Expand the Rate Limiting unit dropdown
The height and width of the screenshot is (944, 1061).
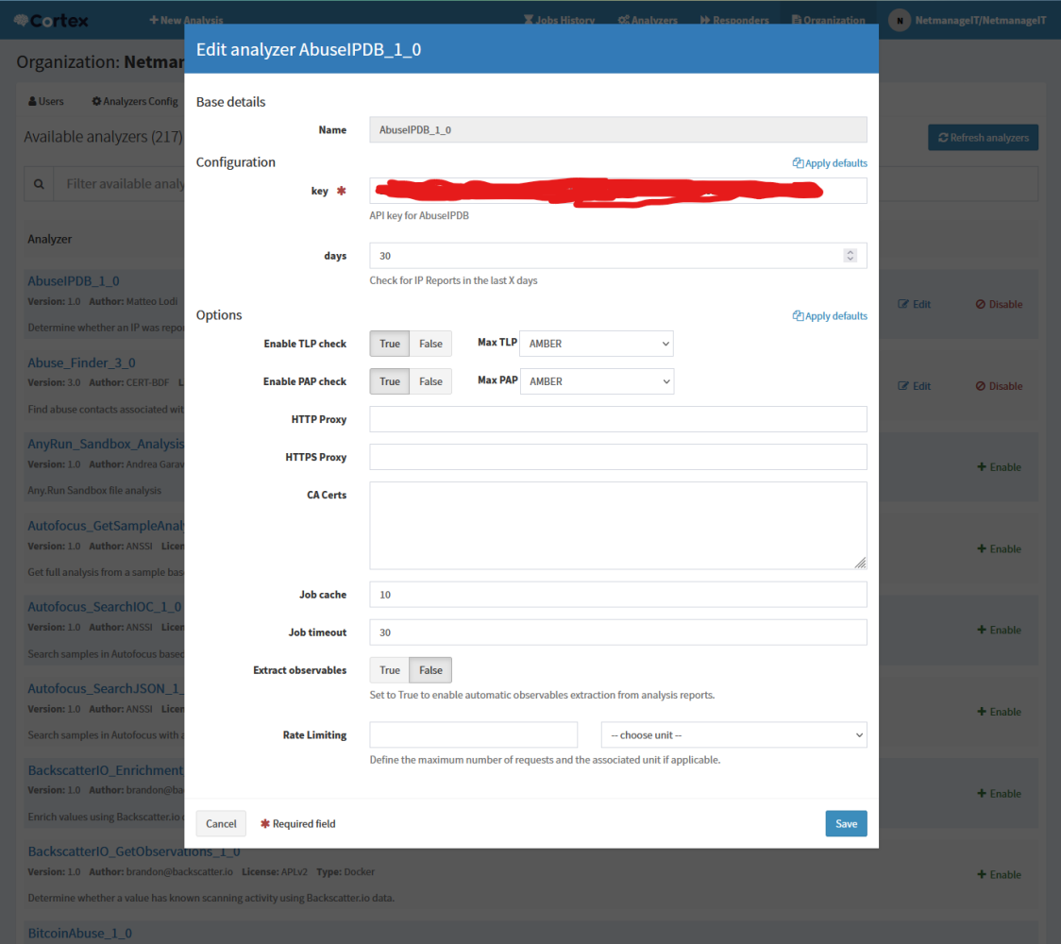click(733, 735)
